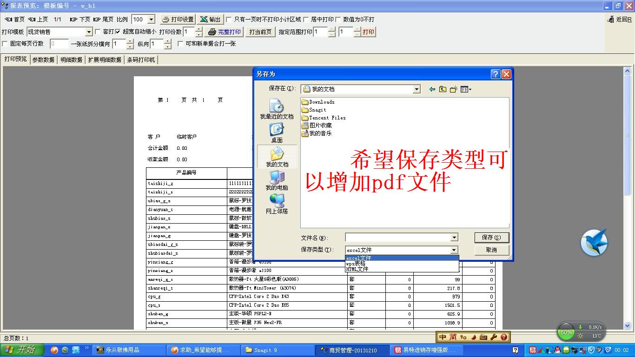The height and width of the screenshot is (357, 635).
Task: Create a new folder in dialog
Action: (x=453, y=89)
